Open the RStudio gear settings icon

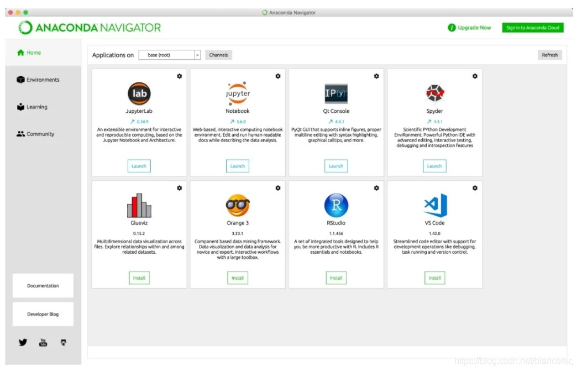pos(376,188)
